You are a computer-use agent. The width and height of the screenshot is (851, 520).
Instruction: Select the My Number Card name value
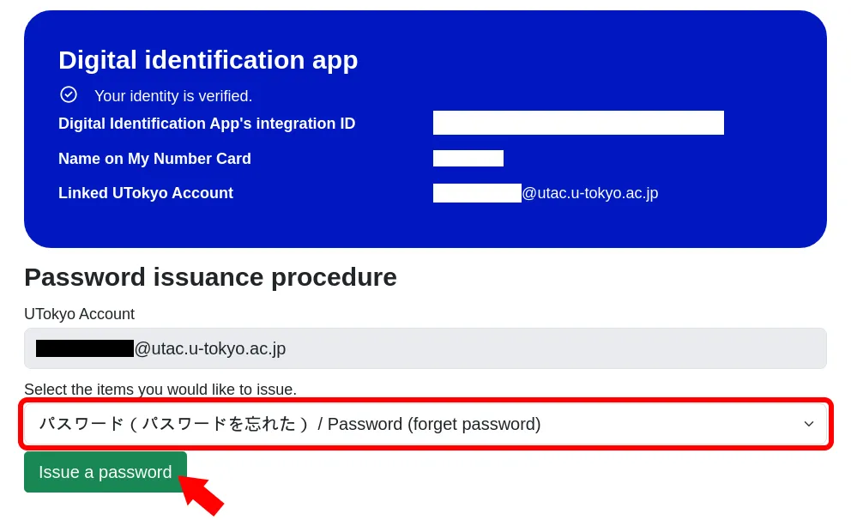pos(468,158)
